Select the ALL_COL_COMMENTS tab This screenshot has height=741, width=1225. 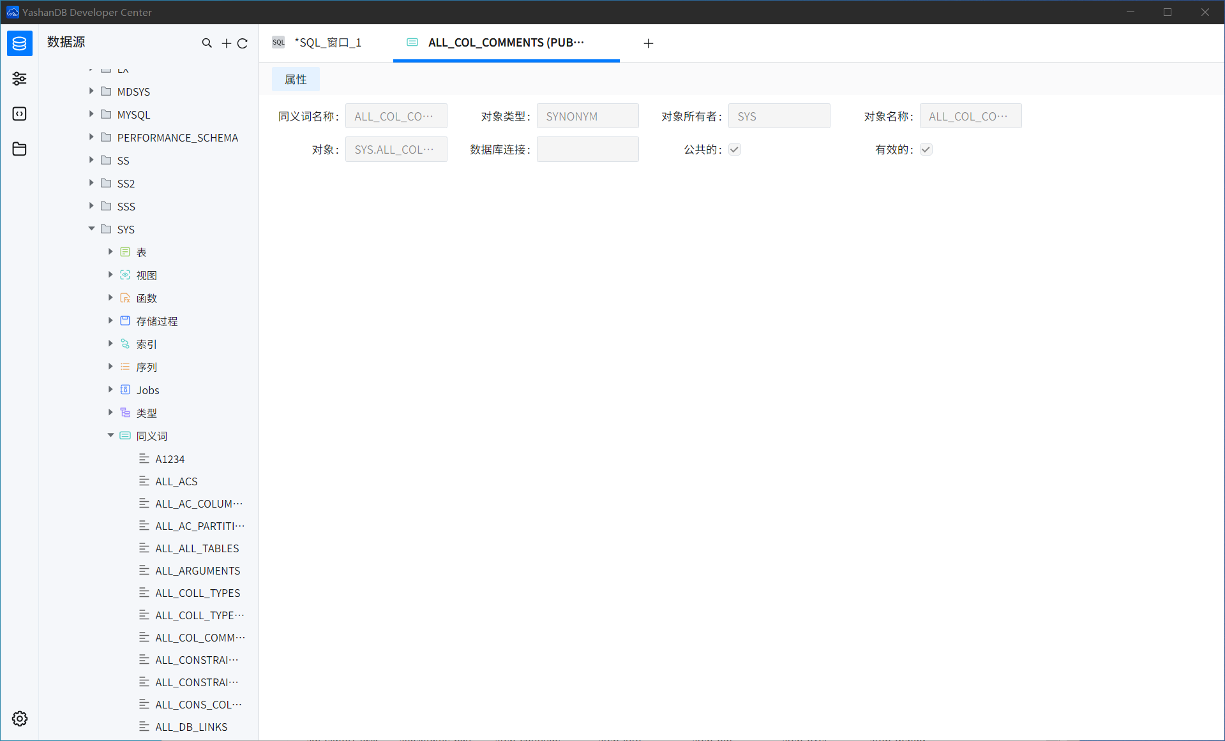506,43
